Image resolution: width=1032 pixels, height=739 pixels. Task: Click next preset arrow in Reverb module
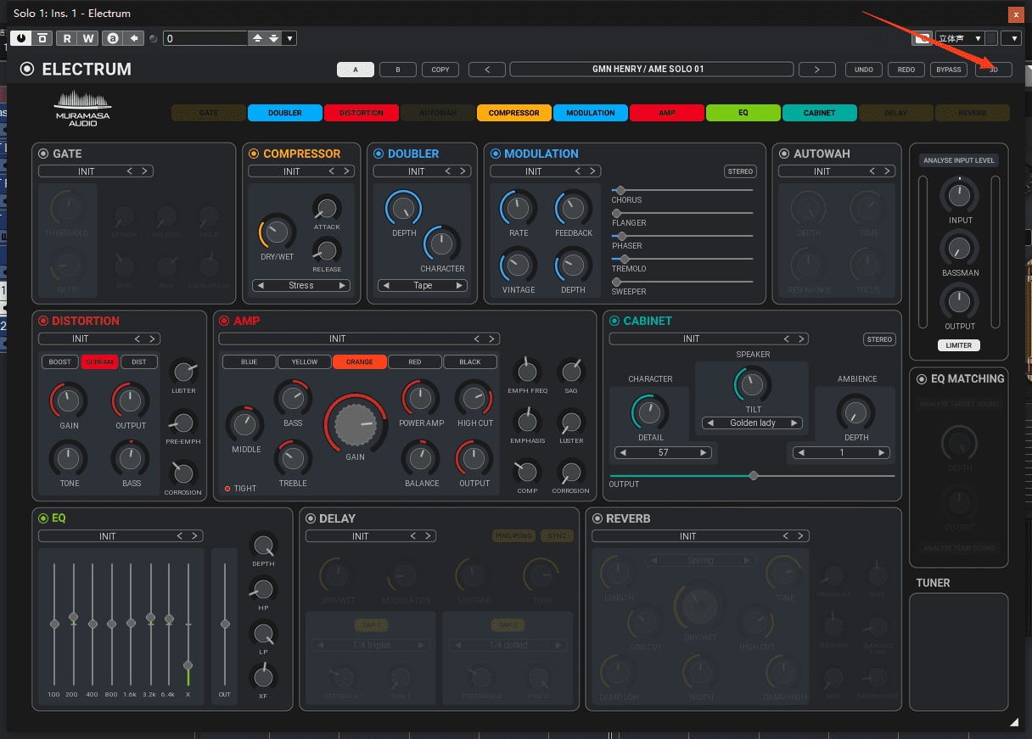(x=802, y=536)
